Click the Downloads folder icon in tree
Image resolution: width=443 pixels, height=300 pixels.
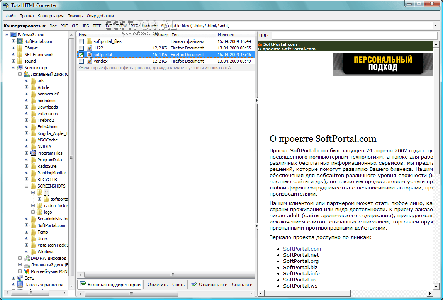[33, 107]
